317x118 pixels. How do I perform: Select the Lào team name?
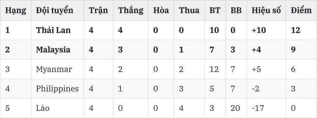[x=43, y=108]
